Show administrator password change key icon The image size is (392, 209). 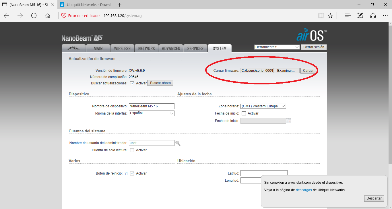coord(178,143)
